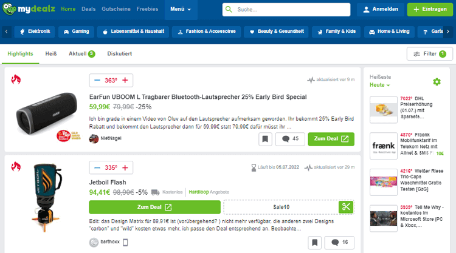Screen dimensions: 456x253
Task: Click the Anmelden login button
Action: tap(381, 9)
